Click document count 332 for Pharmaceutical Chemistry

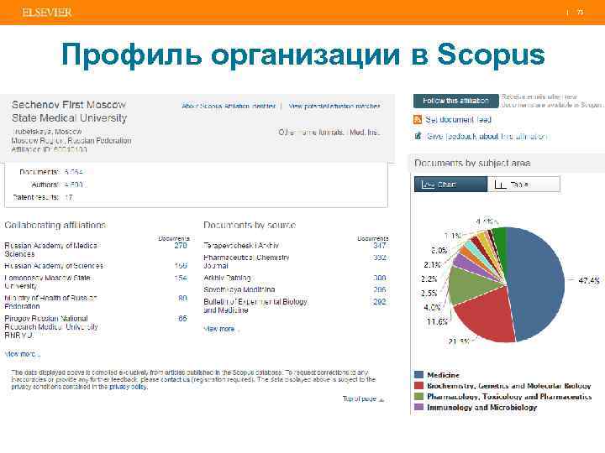[x=380, y=258]
